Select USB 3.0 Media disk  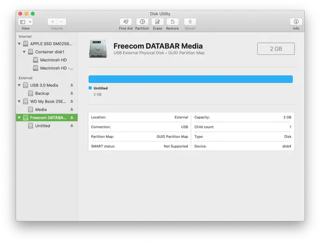point(47,85)
